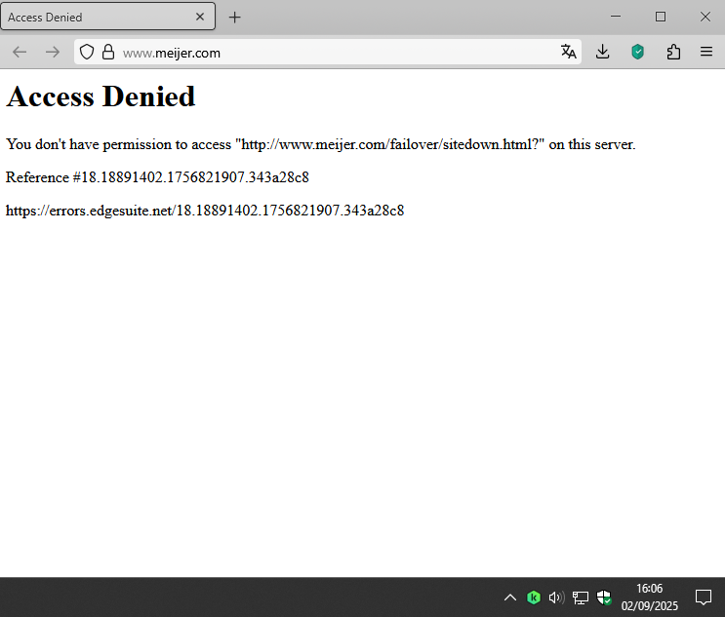Open the green shield extension
This screenshot has width=725, height=617.
point(637,52)
